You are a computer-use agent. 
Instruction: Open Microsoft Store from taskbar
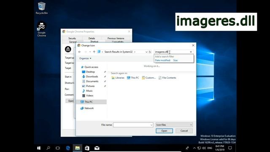87,148
